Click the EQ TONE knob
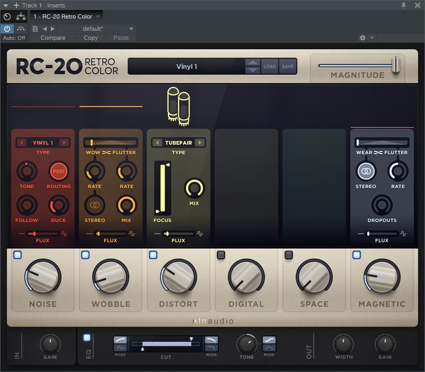The height and width of the screenshot is (372, 425). tap(246, 344)
